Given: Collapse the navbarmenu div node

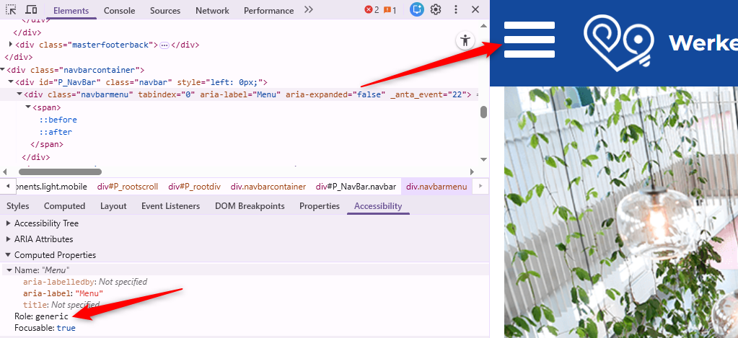Looking at the screenshot, I should pyautogui.click(x=19, y=94).
